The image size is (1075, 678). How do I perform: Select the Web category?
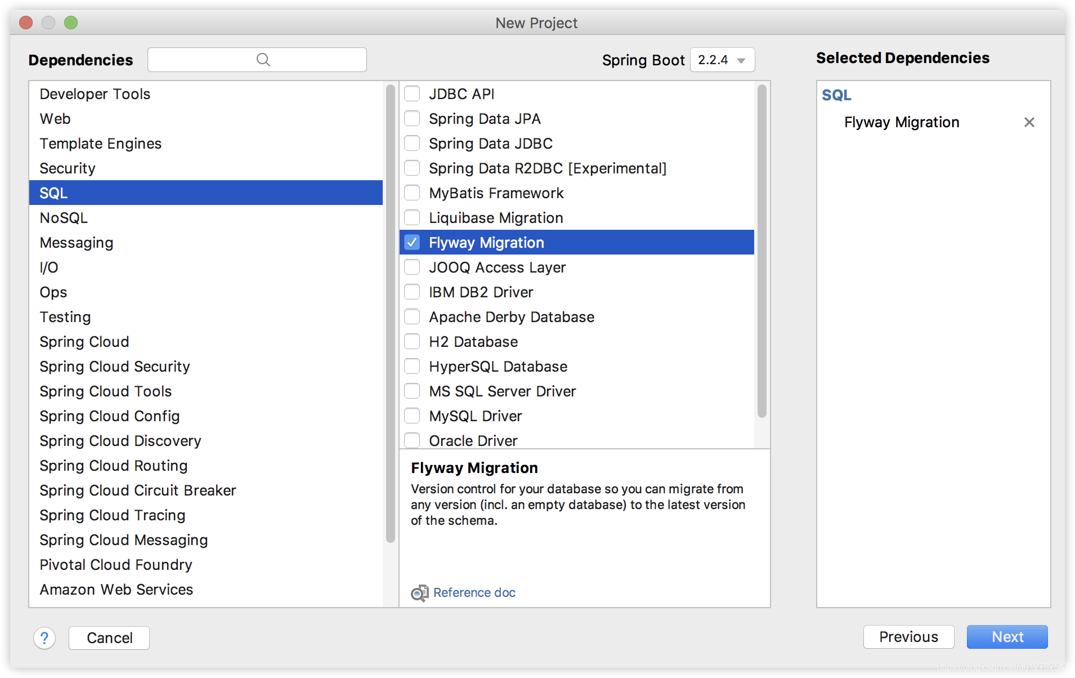[x=55, y=118]
